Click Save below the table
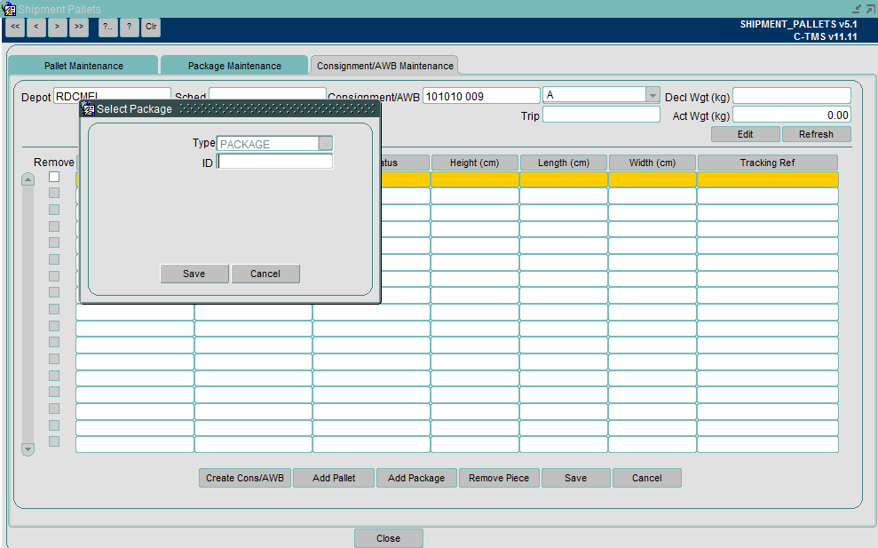 575,478
